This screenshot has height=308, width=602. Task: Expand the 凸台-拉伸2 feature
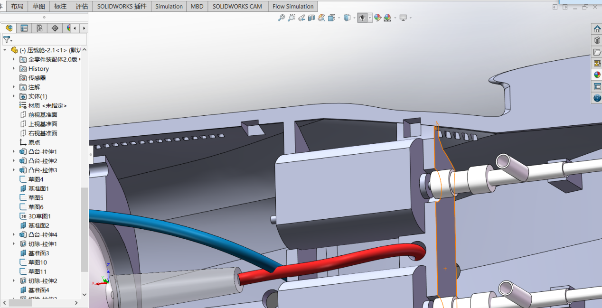[14, 161]
